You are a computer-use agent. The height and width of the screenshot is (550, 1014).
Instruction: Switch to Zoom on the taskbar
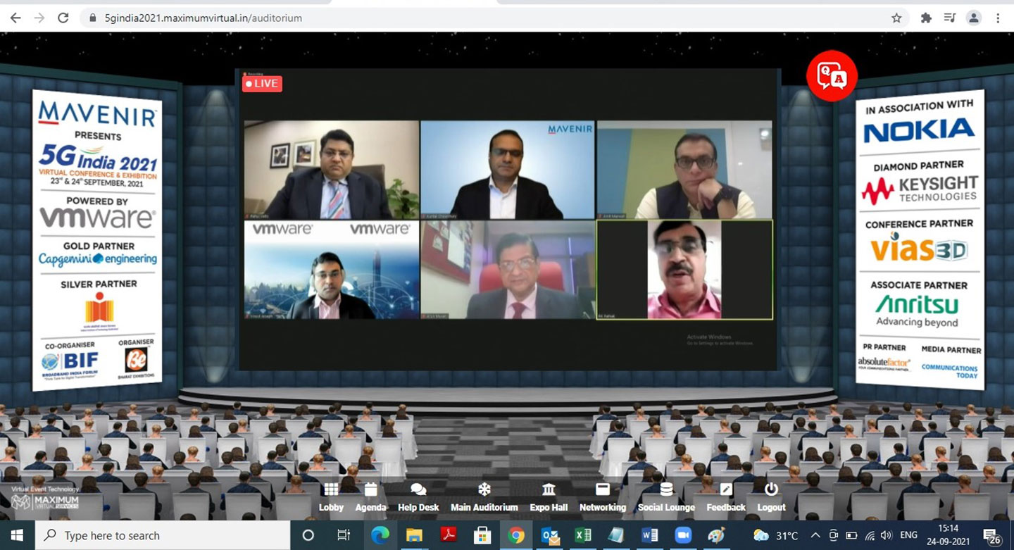pos(683,535)
